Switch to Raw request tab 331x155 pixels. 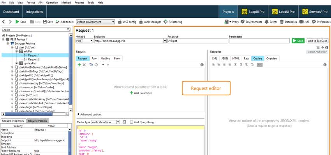[94, 59]
